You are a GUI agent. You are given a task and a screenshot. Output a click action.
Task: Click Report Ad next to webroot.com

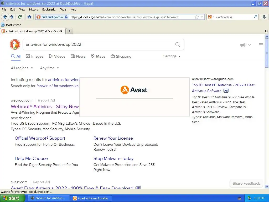click(x=46, y=100)
